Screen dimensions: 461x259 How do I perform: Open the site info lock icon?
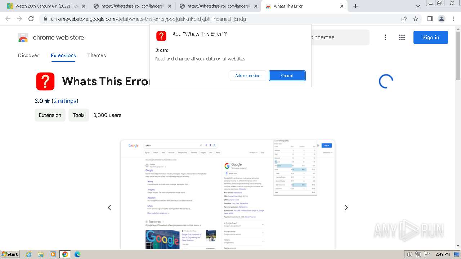(x=45, y=19)
